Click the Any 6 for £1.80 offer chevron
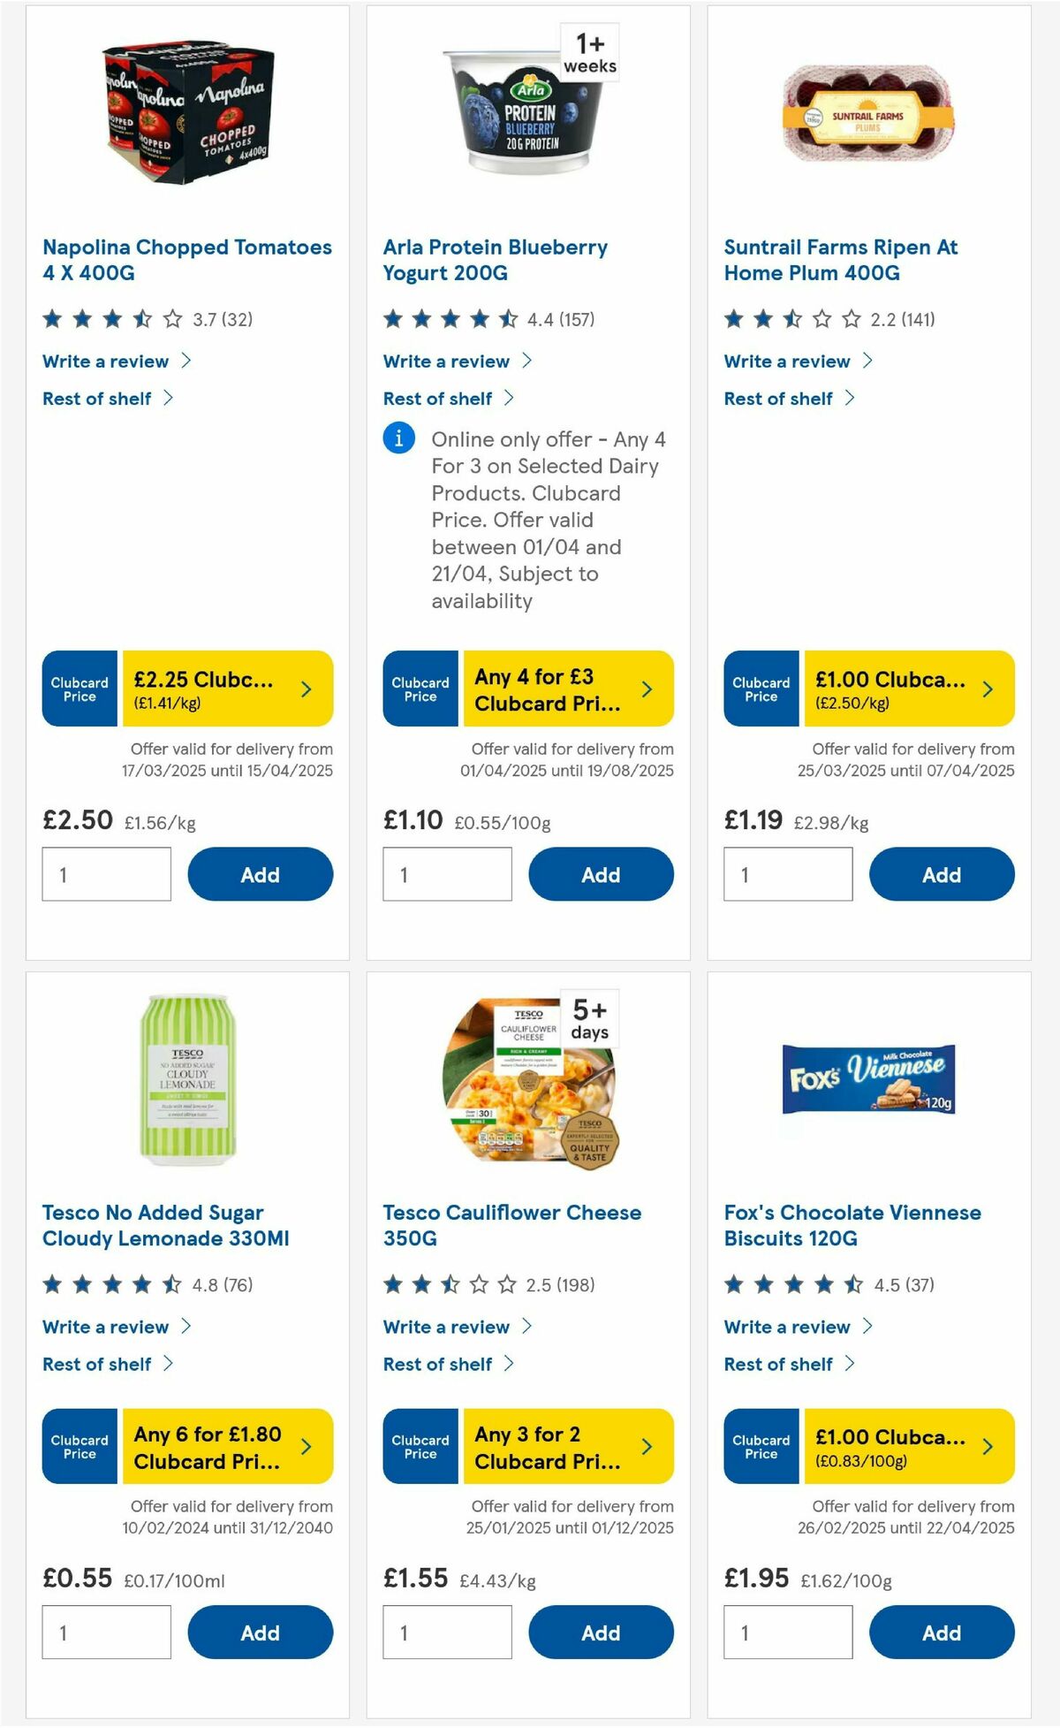The width and height of the screenshot is (1060, 1728). (307, 1447)
